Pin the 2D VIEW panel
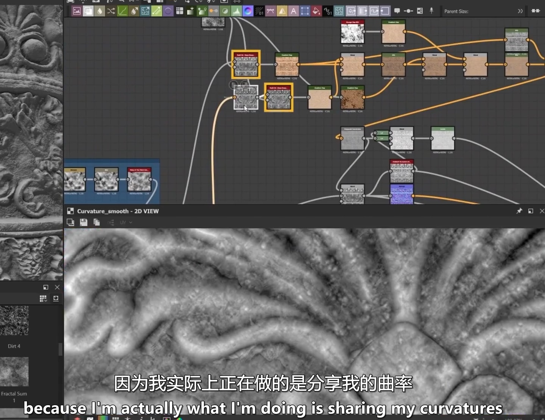 pos(519,211)
